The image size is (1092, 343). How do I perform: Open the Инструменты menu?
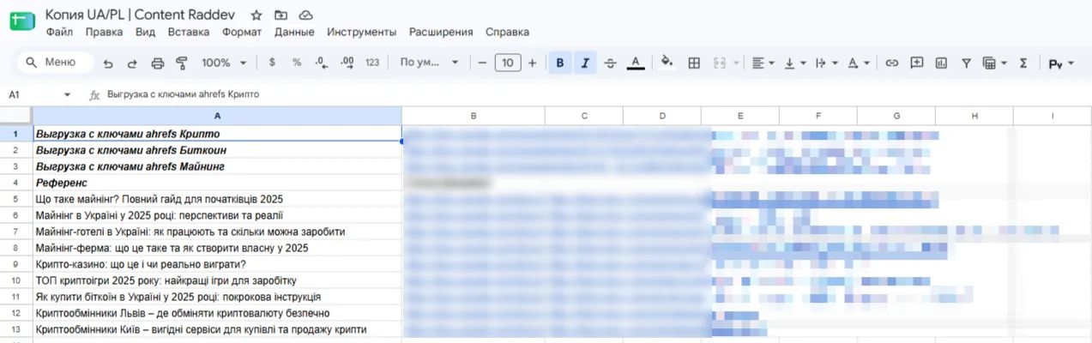click(x=361, y=32)
